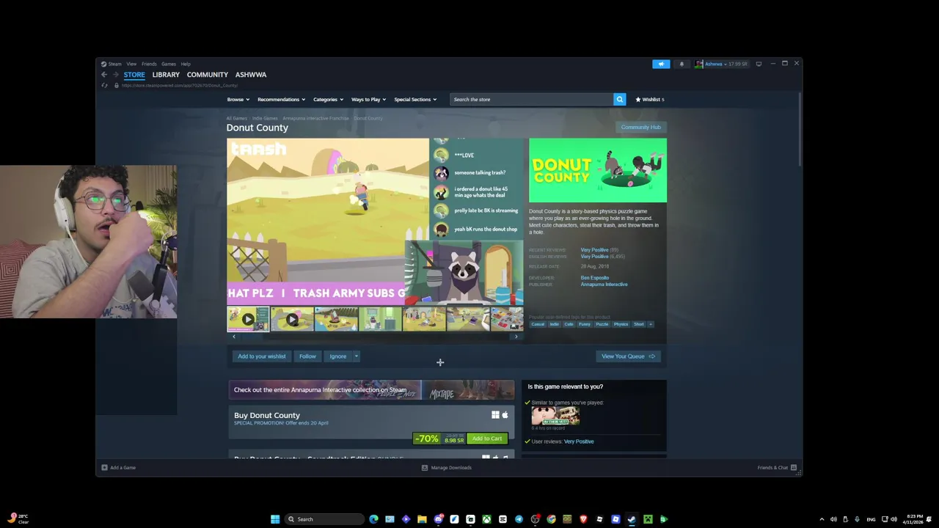Switch to Big Picture mode icon
Screen dimensions: 939x528
click(759, 64)
